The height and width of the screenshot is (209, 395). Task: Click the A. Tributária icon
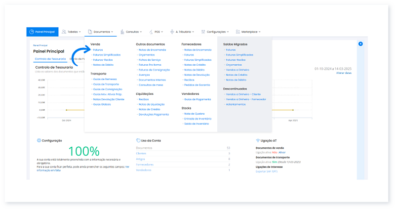172,32
